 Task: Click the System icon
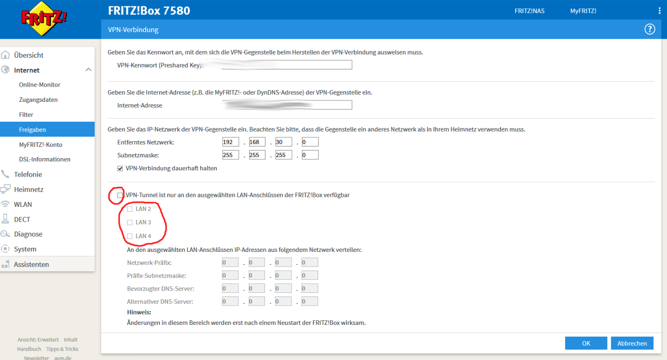(5, 249)
